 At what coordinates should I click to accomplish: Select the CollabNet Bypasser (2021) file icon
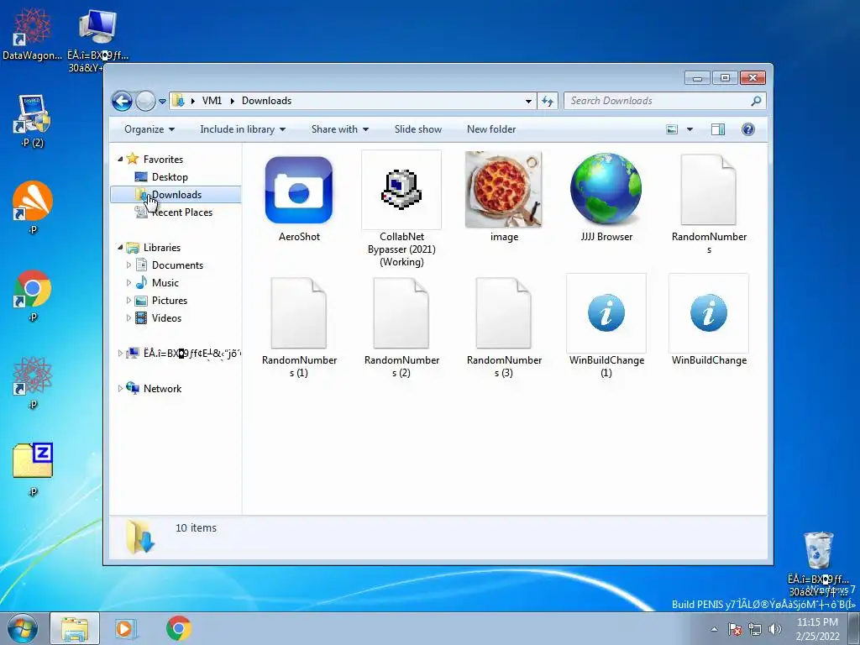pyautogui.click(x=401, y=190)
